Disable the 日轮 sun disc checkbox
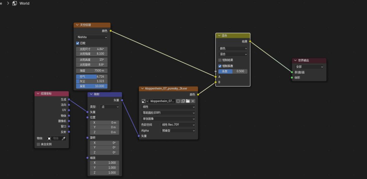The image size is (367, 179). [78, 43]
